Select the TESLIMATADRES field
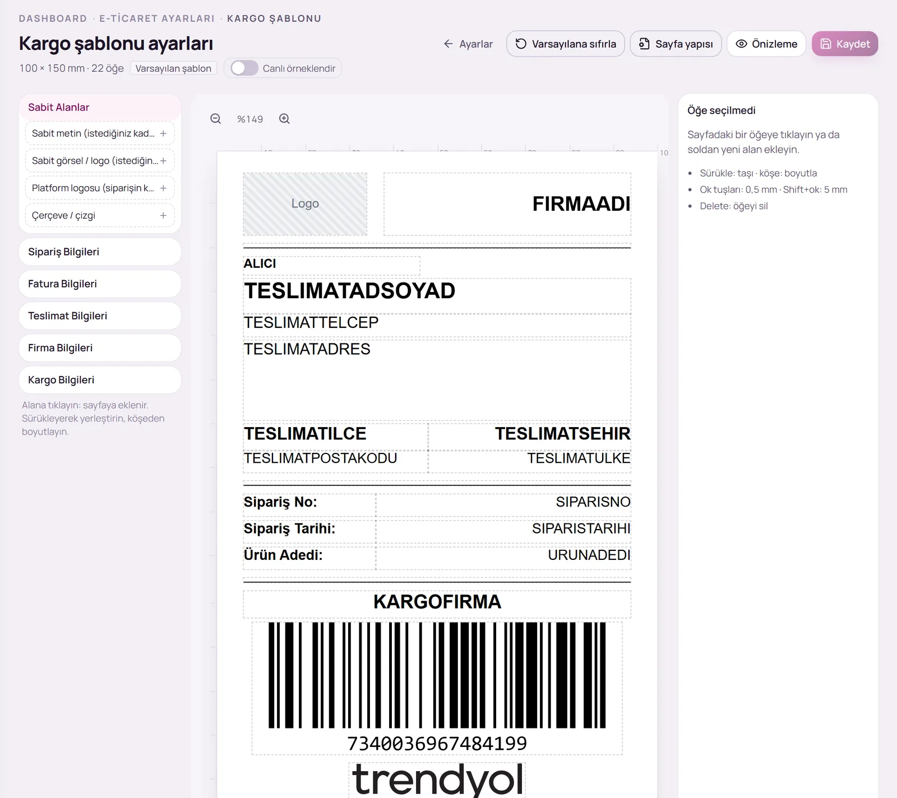The height and width of the screenshot is (798, 897). click(x=437, y=381)
